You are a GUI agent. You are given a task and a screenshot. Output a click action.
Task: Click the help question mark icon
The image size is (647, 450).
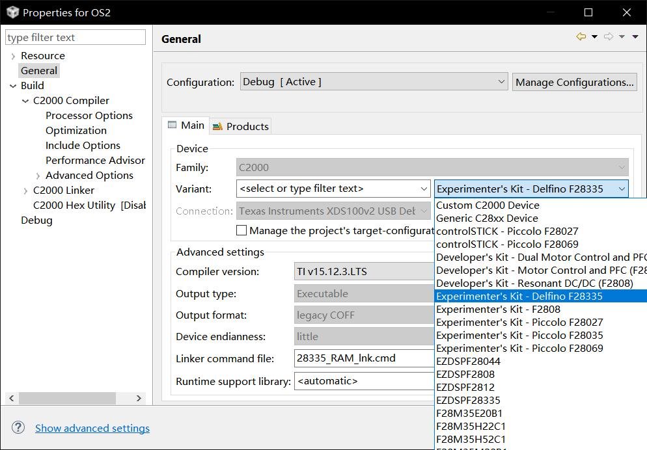[18, 427]
